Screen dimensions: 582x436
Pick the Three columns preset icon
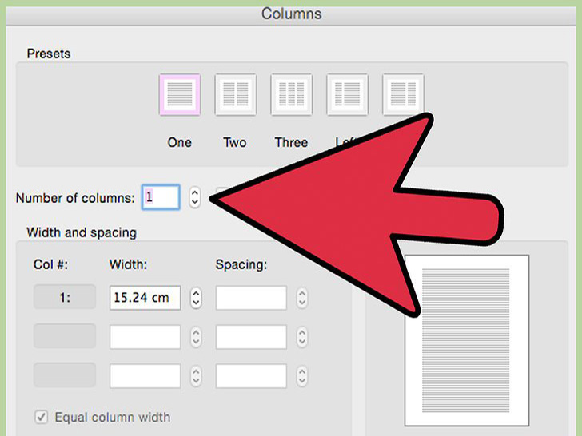coord(291,95)
